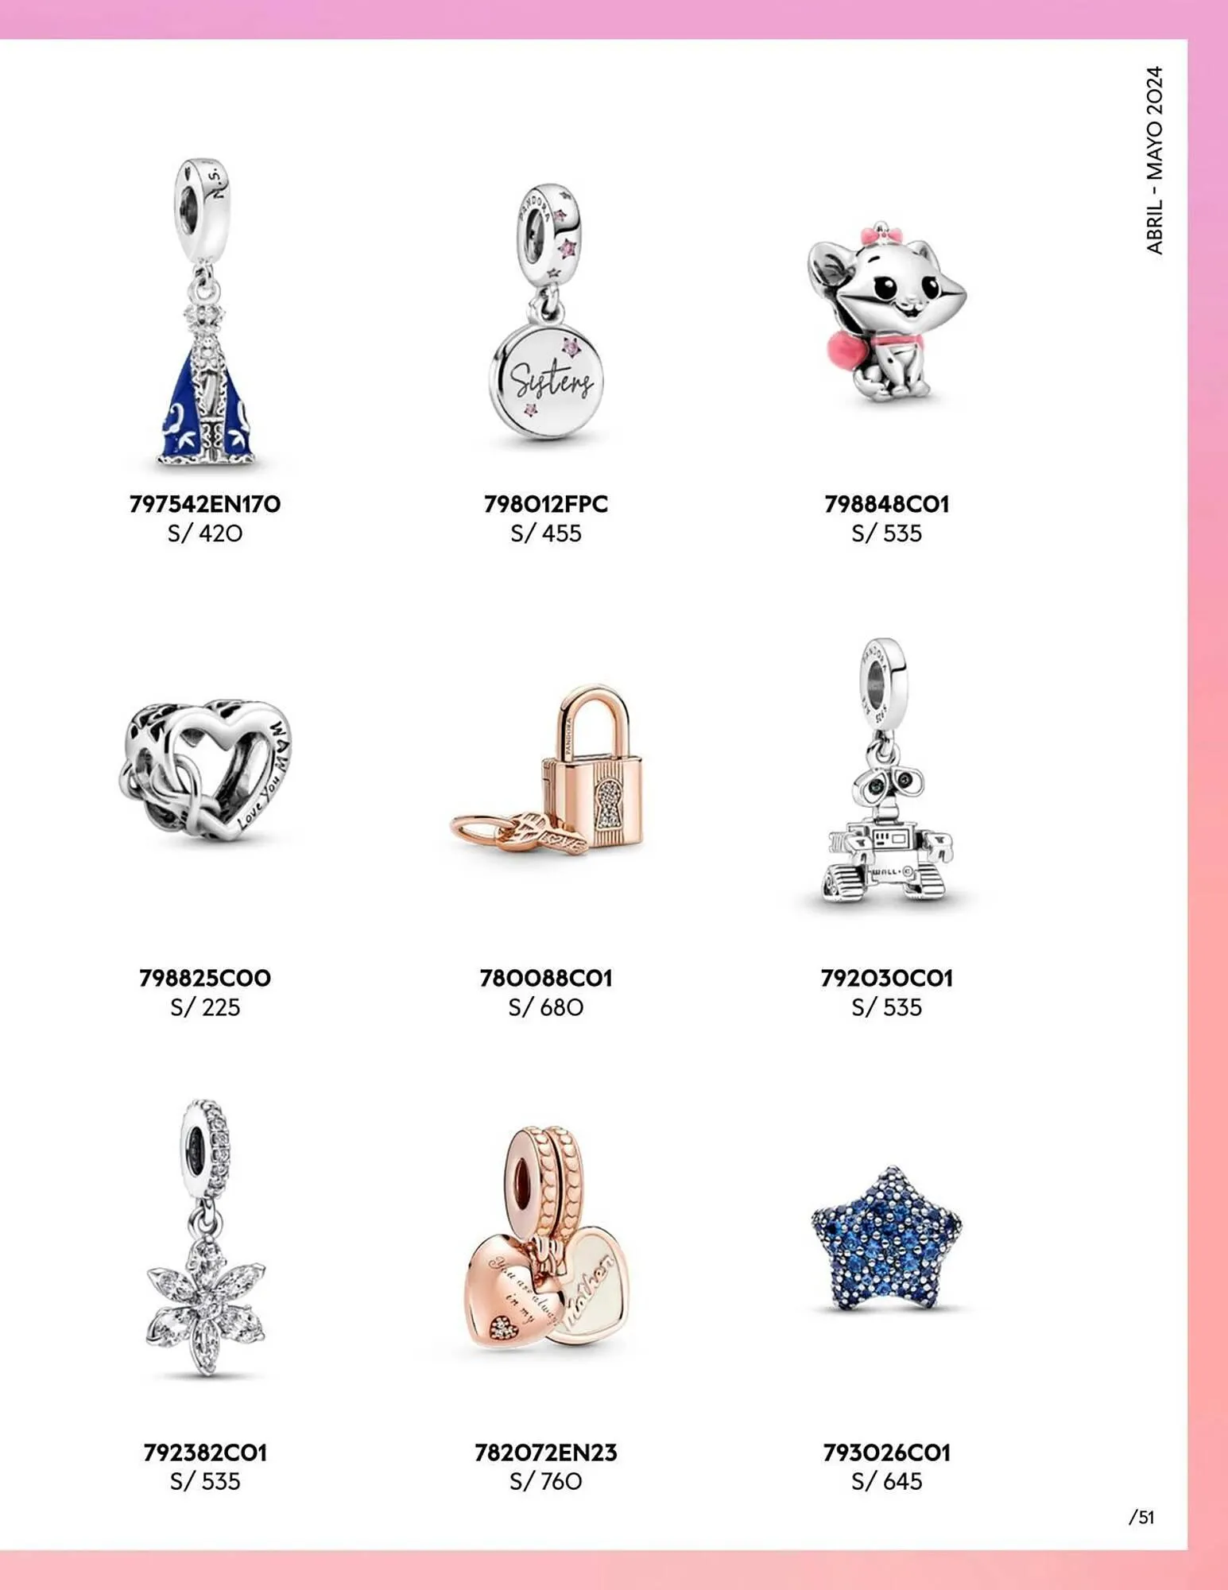Select the rose gold padlock and key charm
Screen dimensions: 1228x1590
click(547, 770)
